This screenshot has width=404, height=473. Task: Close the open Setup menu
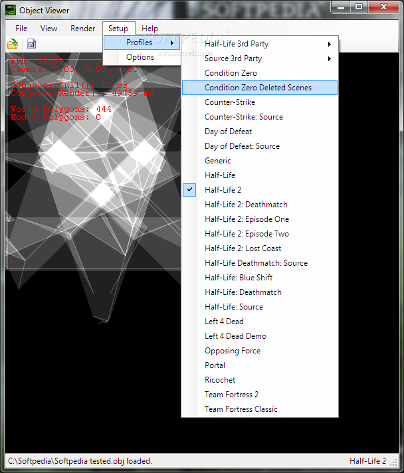(118, 29)
